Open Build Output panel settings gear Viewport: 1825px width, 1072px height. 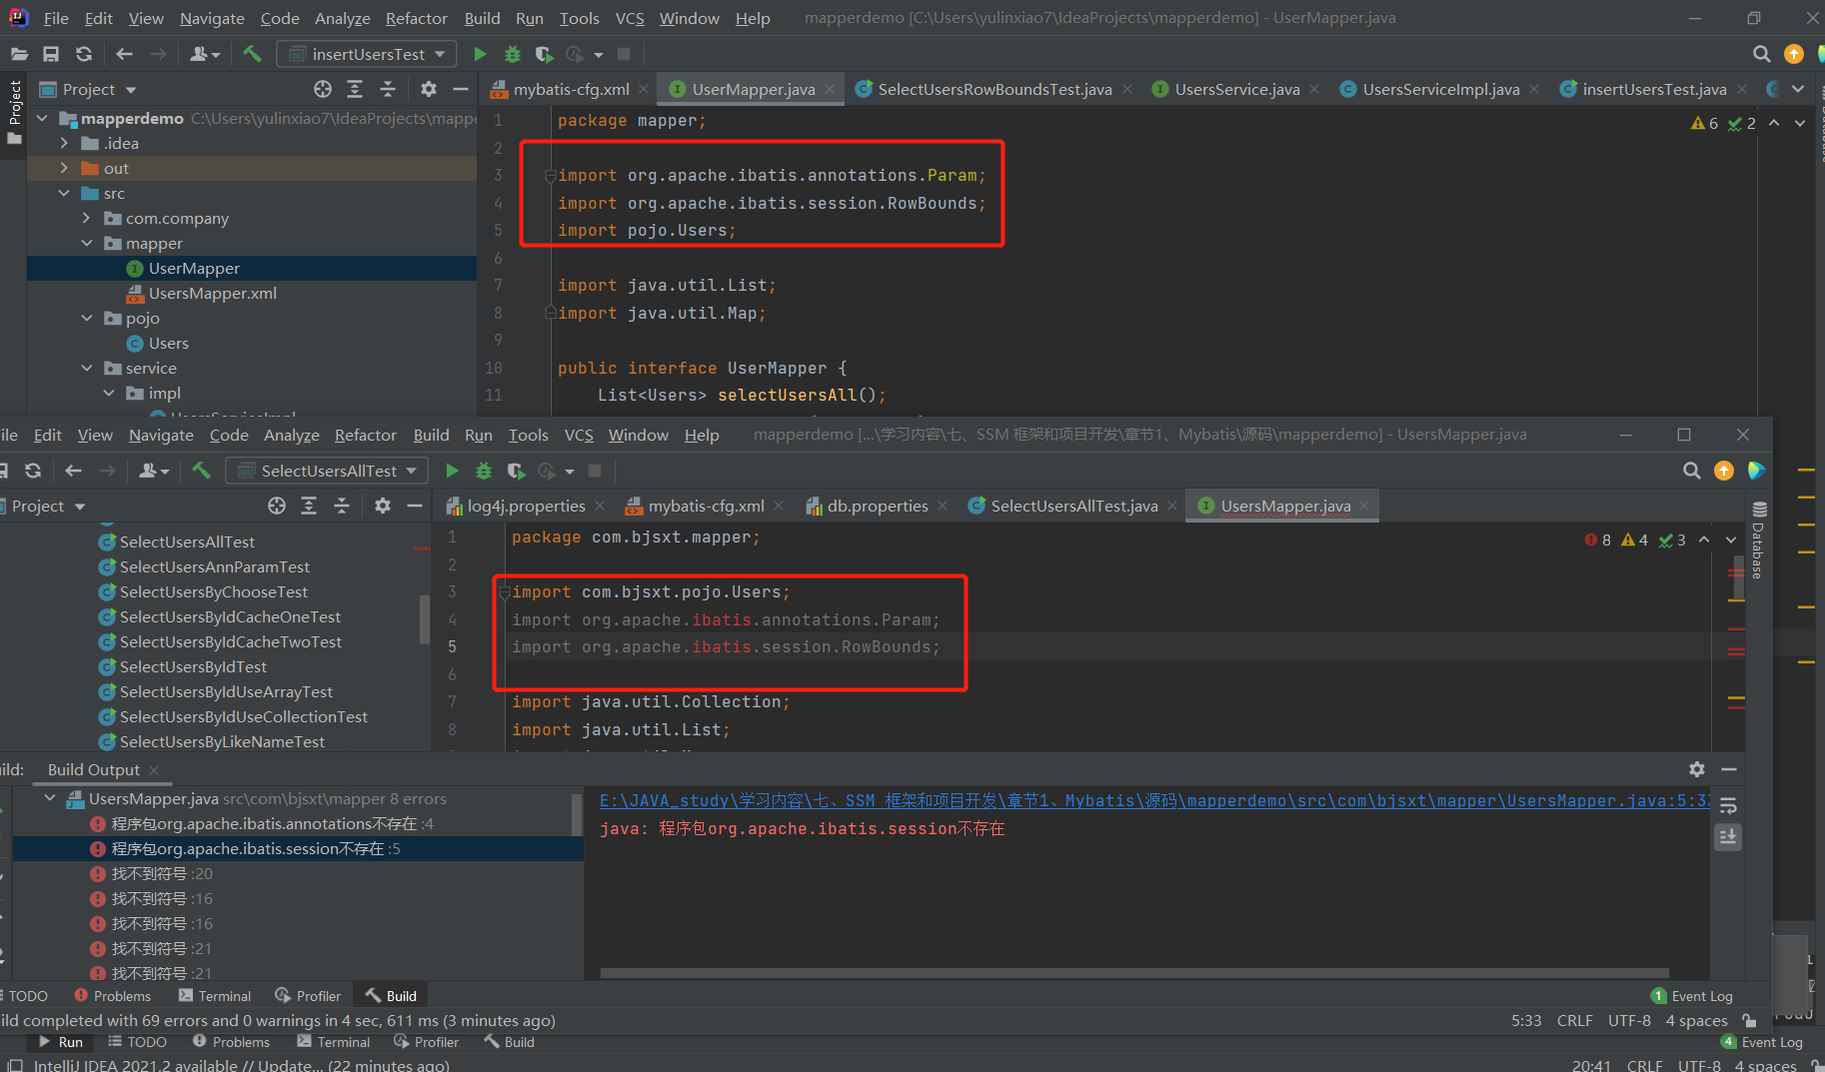1697,769
